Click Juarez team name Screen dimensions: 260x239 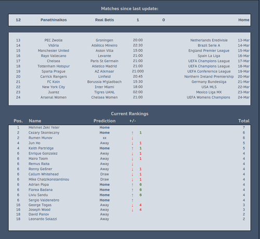tap(54, 92)
